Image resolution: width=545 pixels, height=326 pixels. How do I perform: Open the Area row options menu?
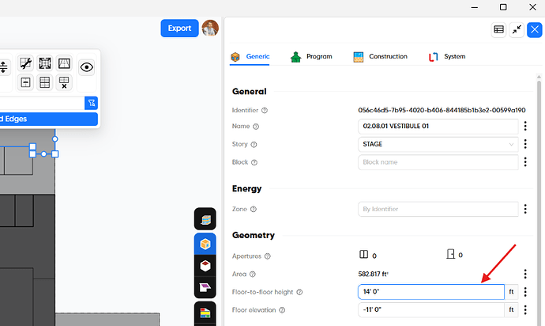(525, 274)
